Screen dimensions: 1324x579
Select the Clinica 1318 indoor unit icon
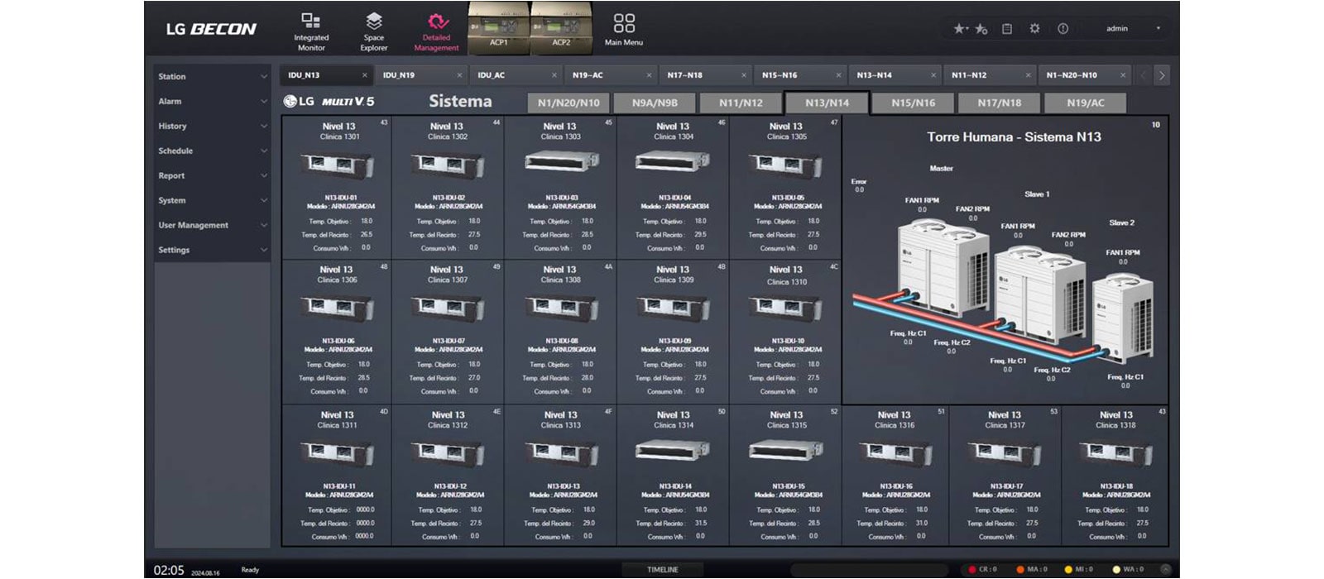pos(1115,452)
